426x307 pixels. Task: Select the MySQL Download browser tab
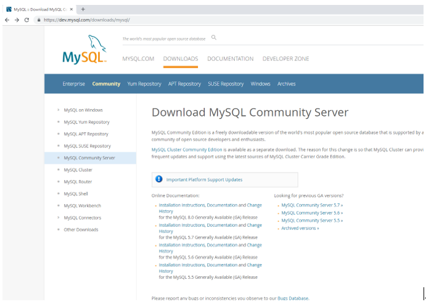pyautogui.click(x=39, y=9)
